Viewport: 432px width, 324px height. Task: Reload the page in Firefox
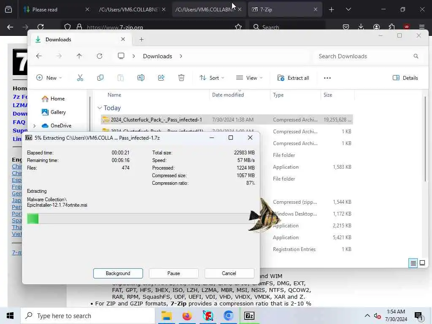pos(40,27)
